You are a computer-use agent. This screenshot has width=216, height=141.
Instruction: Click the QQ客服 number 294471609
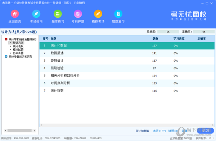pyautogui.click(x=80, y=138)
